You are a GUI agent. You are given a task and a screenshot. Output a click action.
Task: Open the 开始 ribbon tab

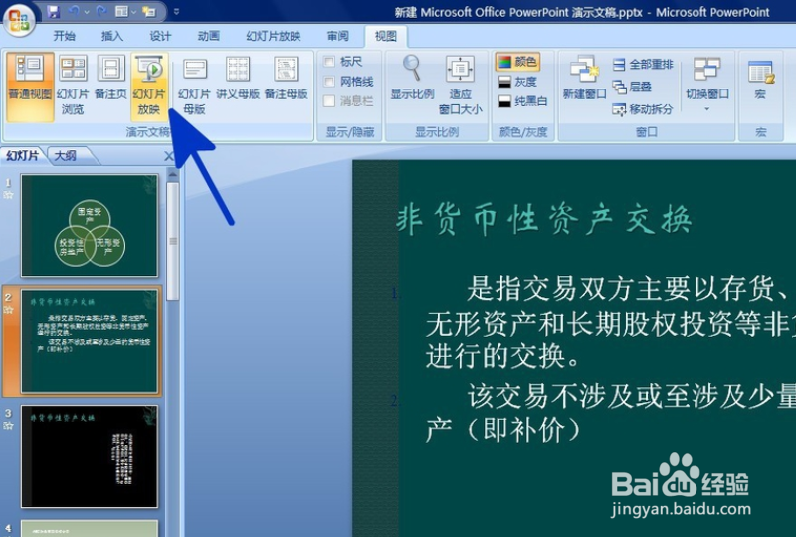[x=65, y=36]
